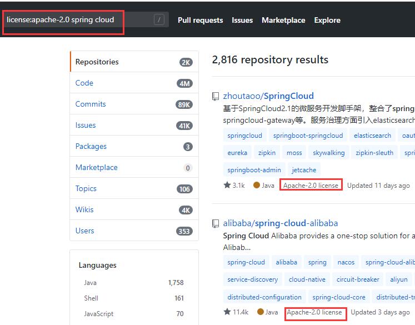This screenshot has width=415, height=325.
Task: Click the 106 count badge beside Topics
Action: [x=184, y=189]
